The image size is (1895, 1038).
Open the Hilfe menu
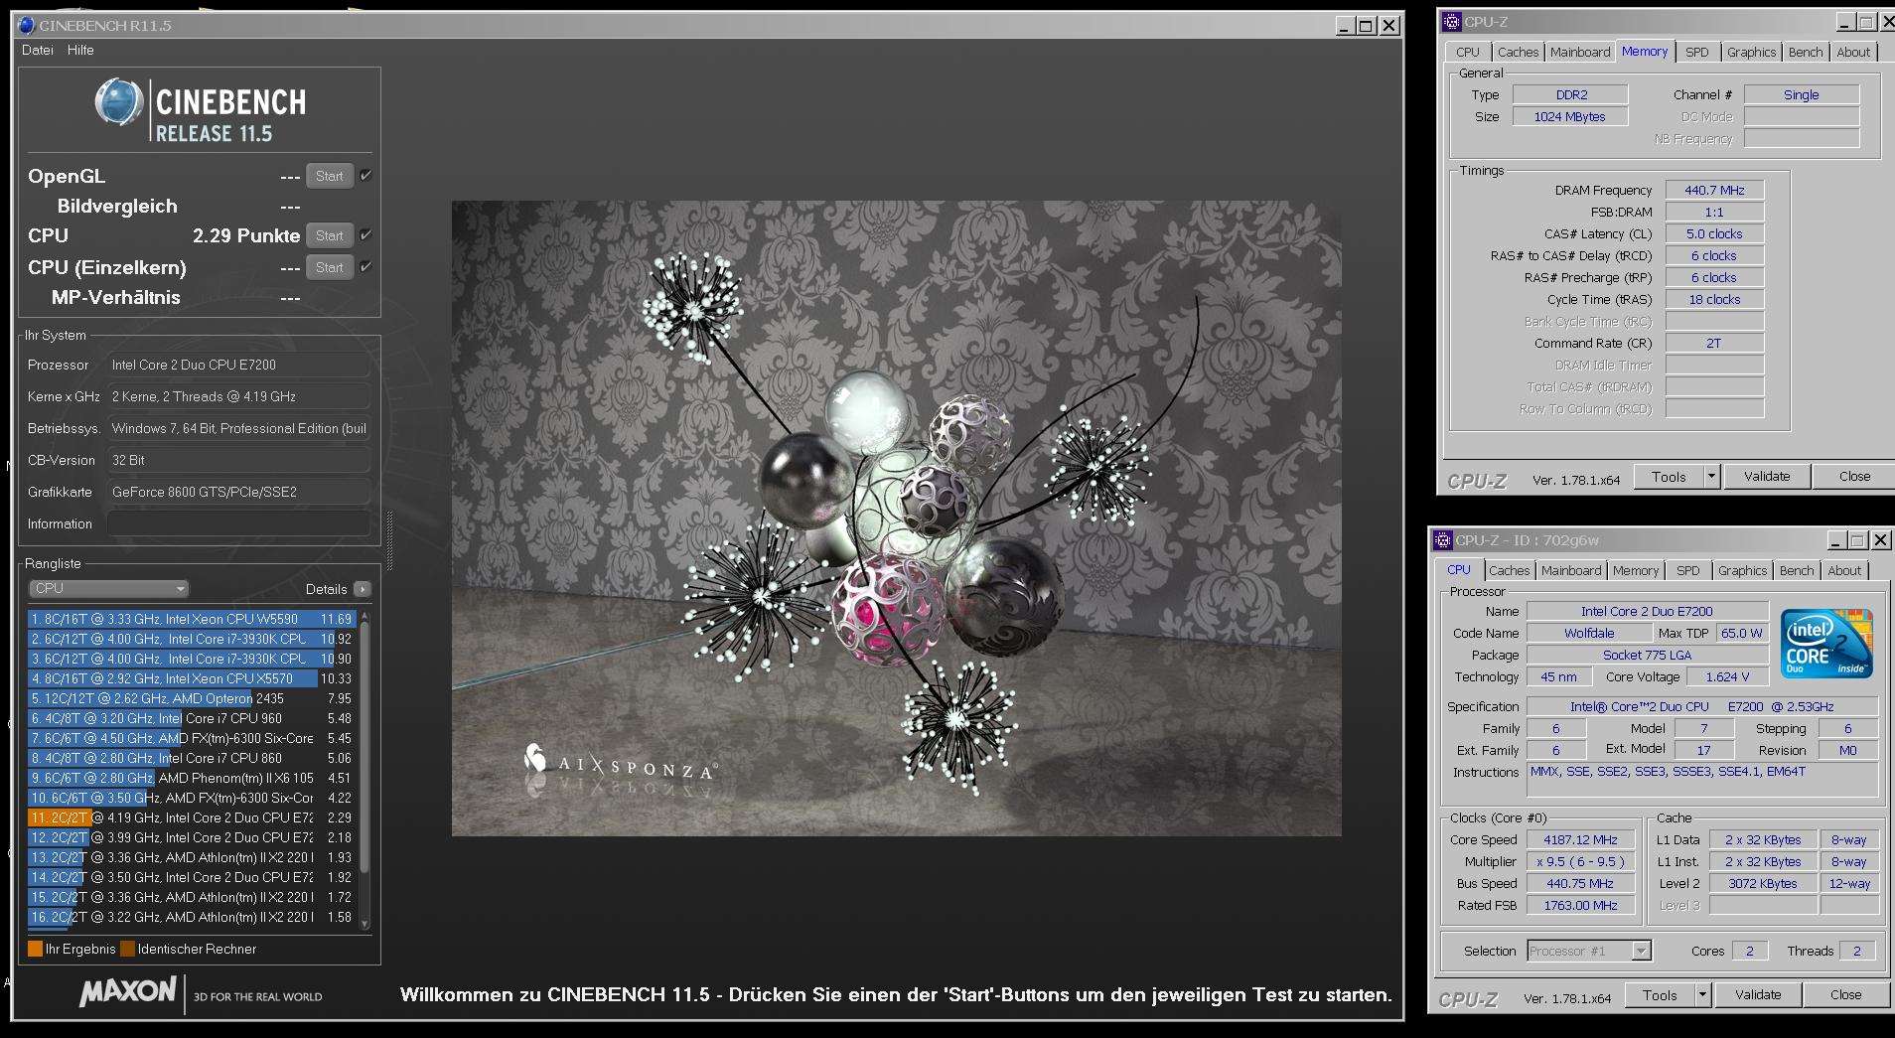tap(80, 50)
